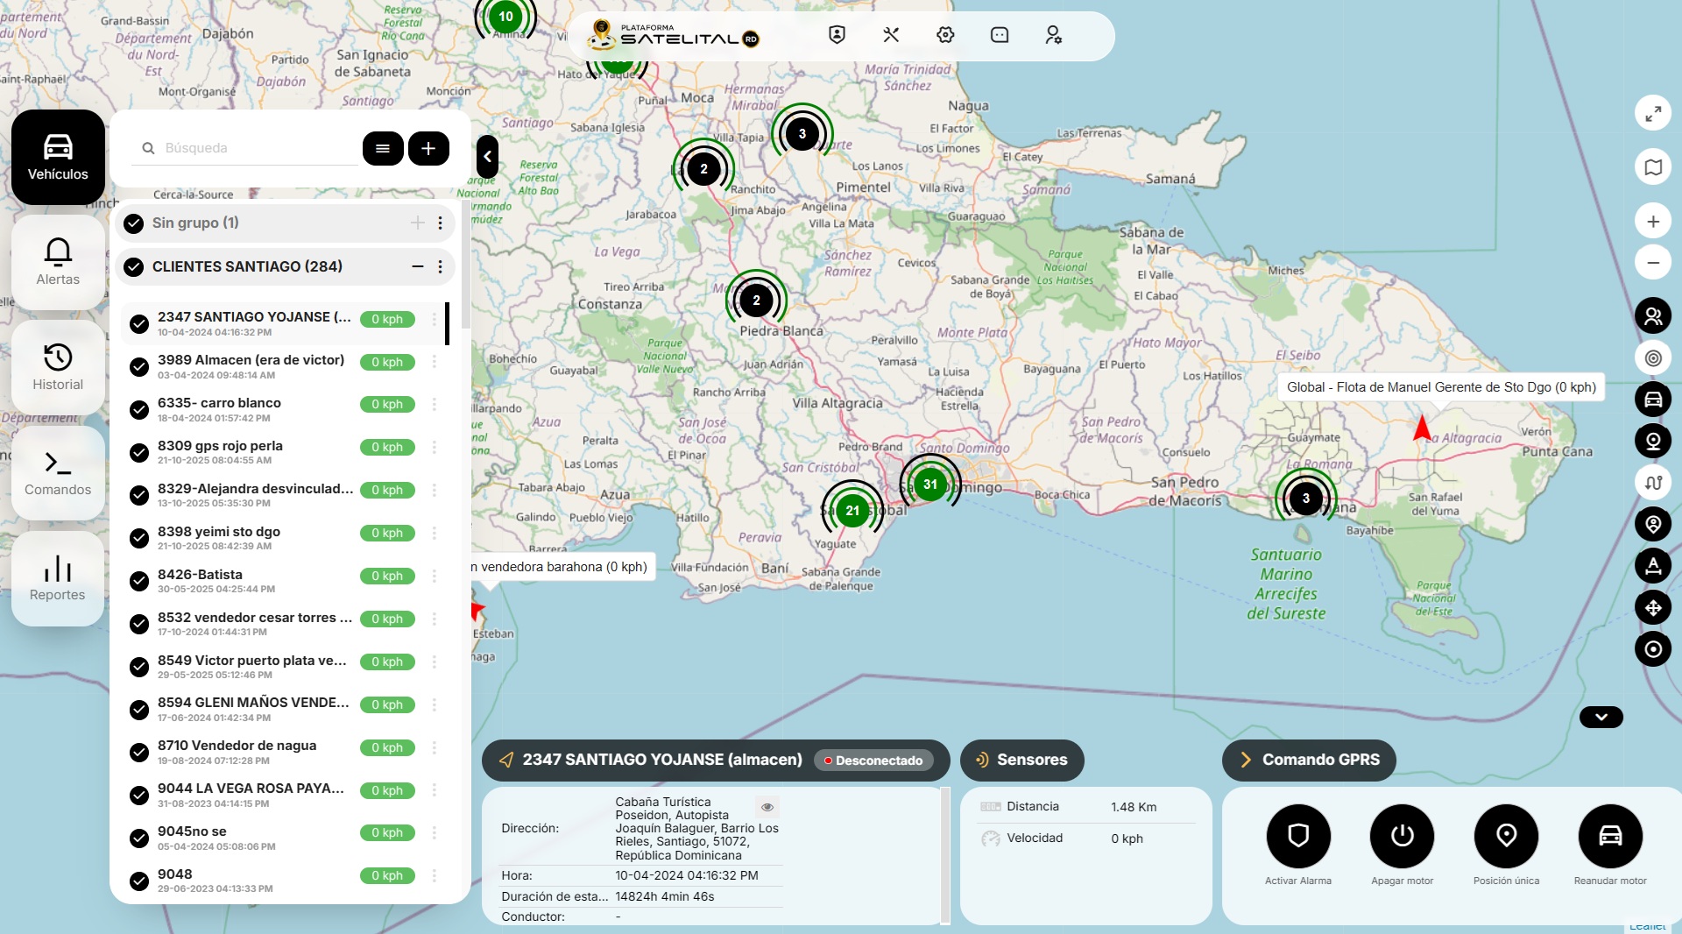1682x934 pixels.
Task: Open the Comando GPRS panel
Action: click(1309, 760)
